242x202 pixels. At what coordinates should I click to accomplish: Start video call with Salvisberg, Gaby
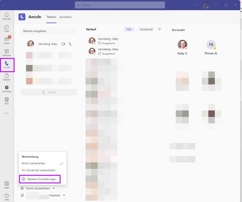pos(64,44)
